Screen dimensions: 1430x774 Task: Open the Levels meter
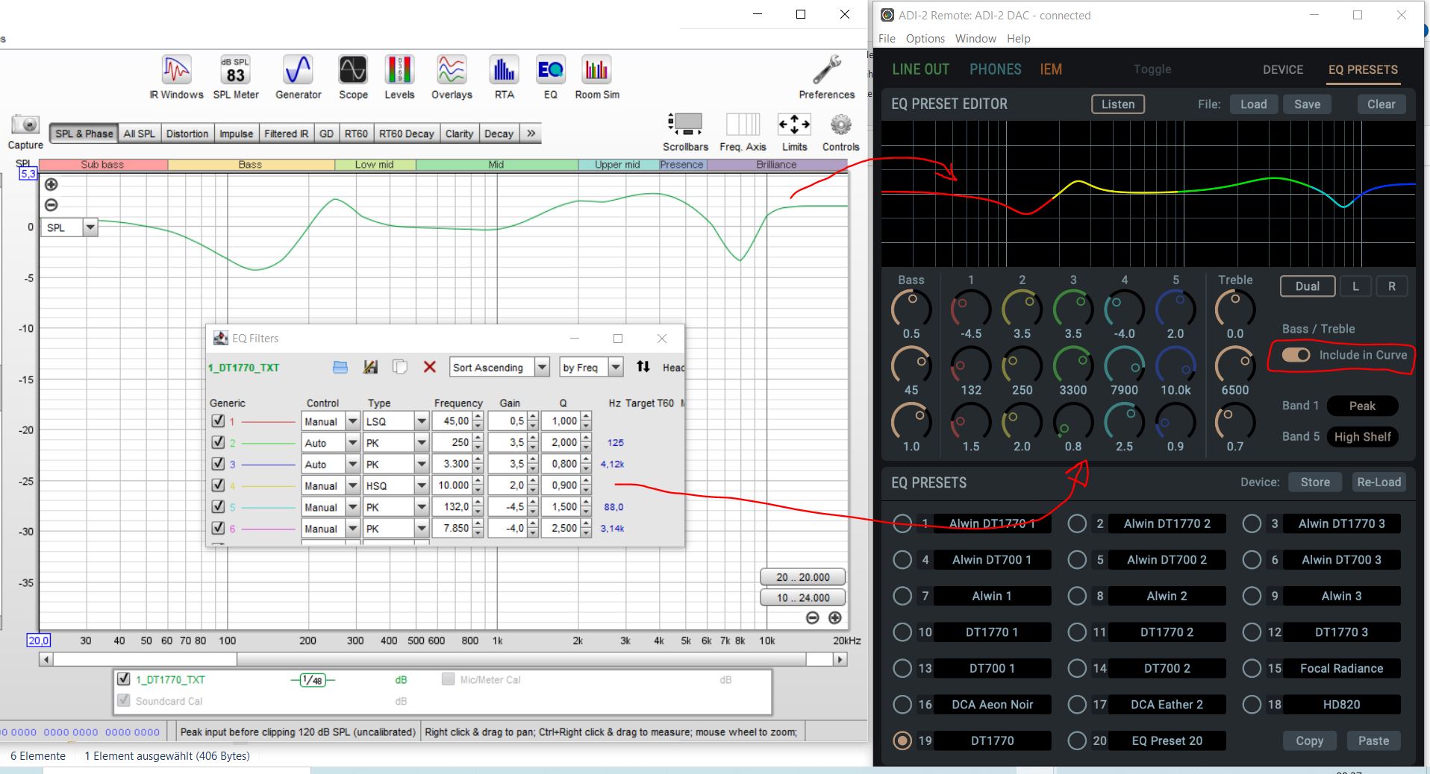click(x=399, y=78)
